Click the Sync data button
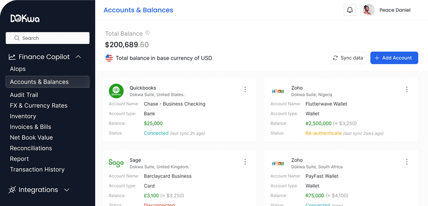The width and height of the screenshot is (428, 206). [x=348, y=58]
